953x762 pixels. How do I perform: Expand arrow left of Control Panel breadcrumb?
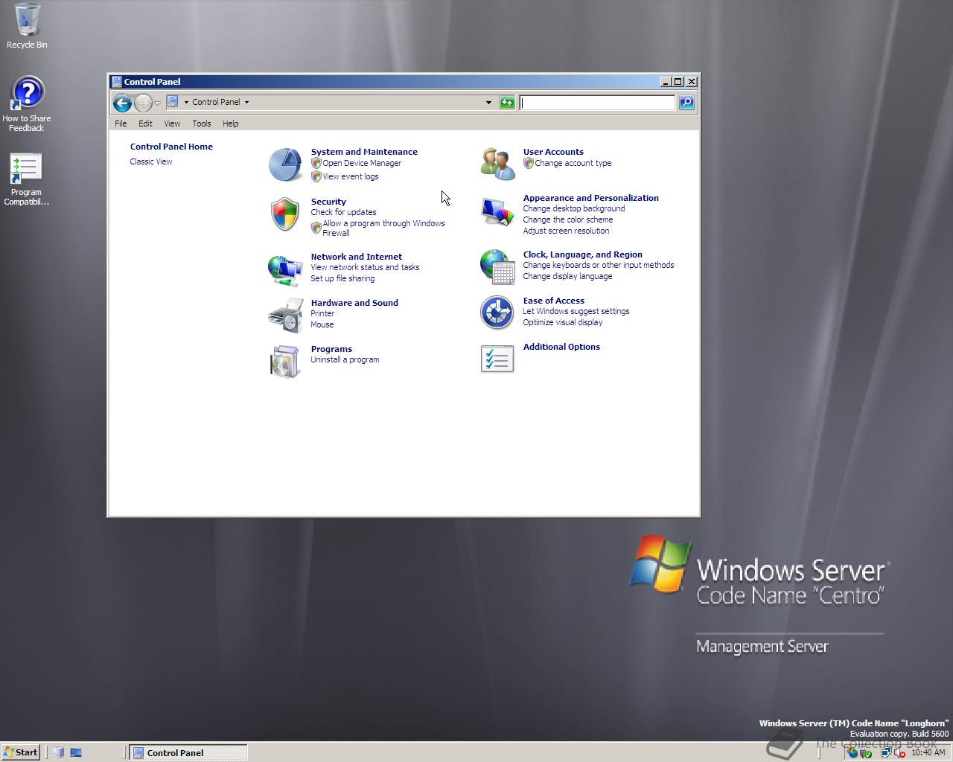click(x=186, y=103)
